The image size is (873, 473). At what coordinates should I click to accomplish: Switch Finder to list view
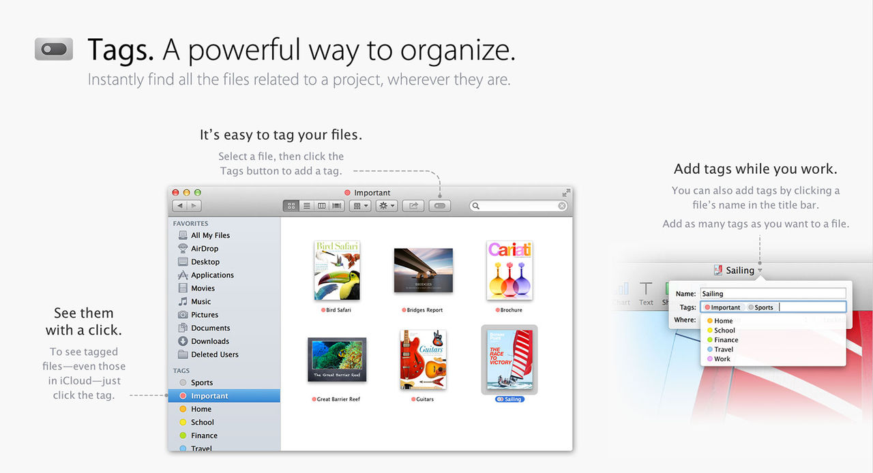[306, 206]
